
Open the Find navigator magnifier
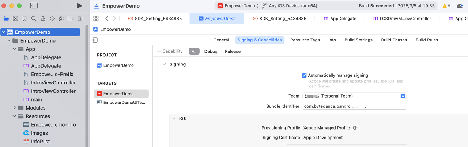pyautogui.click(x=34, y=19)
